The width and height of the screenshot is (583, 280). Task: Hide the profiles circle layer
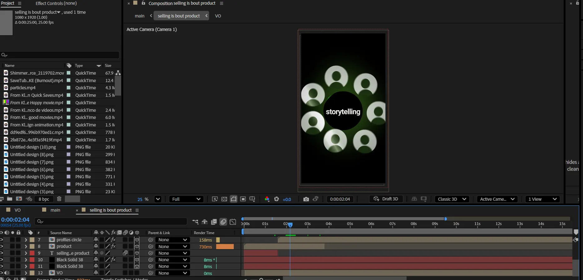[x=2, y=240]
